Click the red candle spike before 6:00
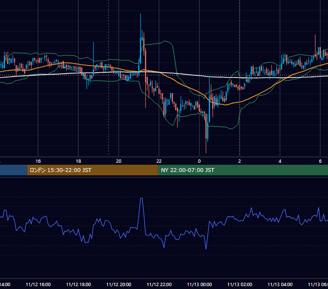Image resolution: width=328 pixels, height=289 pixels. (x=315, y=45)
